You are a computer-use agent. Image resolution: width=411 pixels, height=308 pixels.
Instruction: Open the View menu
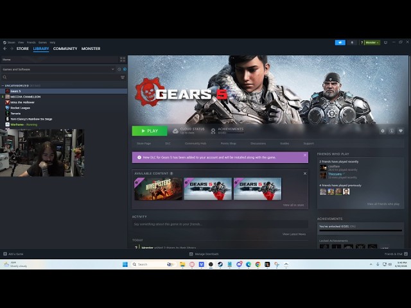coord(21,42)
